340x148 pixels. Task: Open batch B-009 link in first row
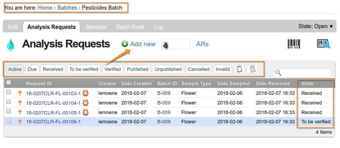tap(164, 93)
